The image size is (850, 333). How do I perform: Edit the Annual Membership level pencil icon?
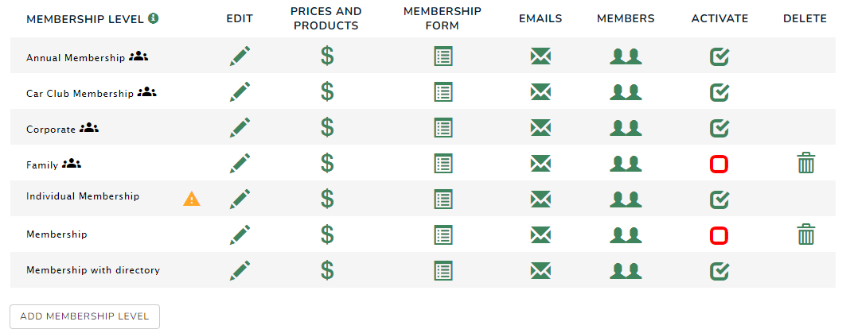pos(240,56)
